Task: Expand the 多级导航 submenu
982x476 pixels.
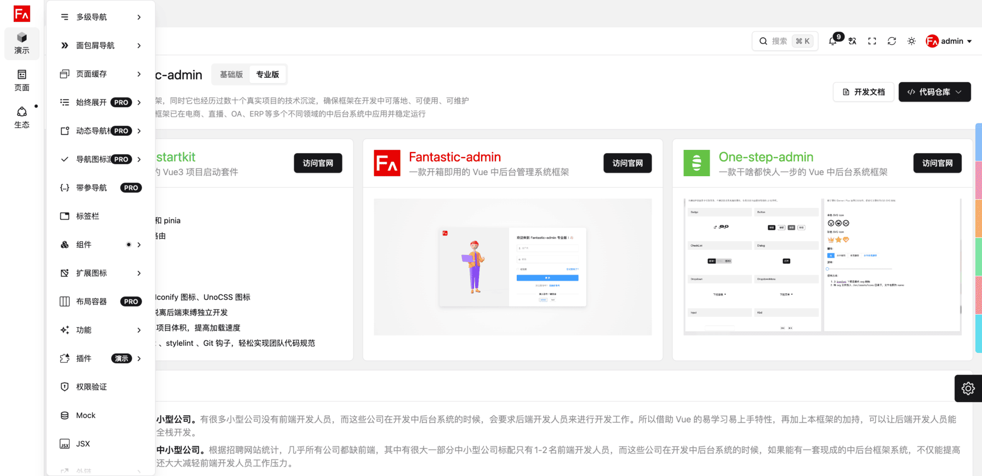Action: coord(101,17)
